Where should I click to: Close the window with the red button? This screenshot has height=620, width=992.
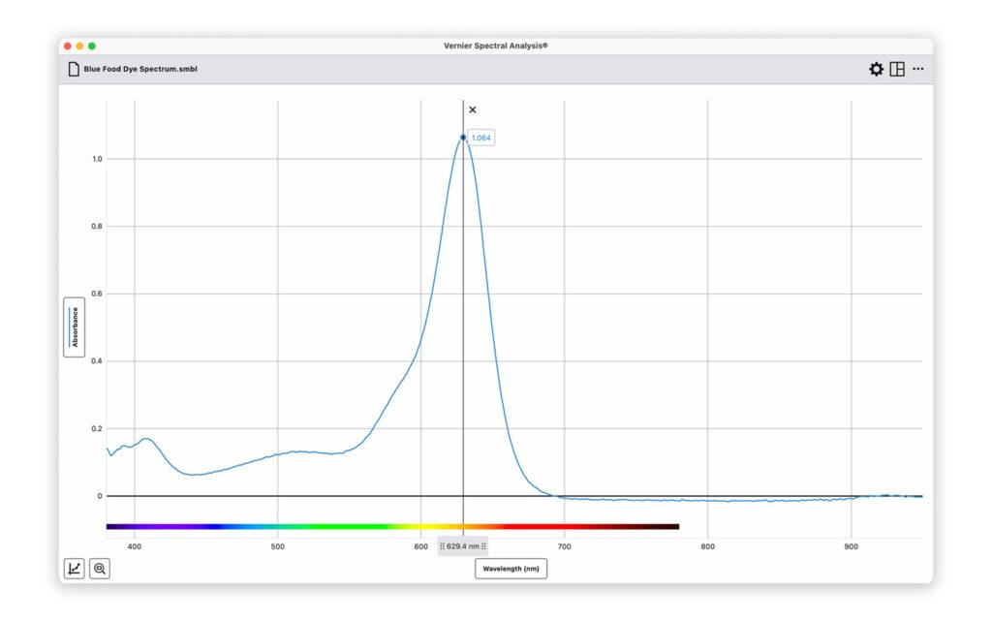pyautogui.click(x=68, y=46)
